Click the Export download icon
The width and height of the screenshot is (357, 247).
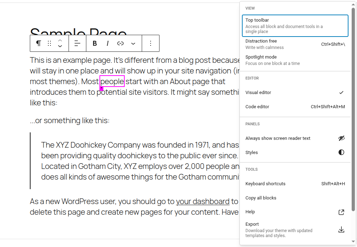pos(341,230)
